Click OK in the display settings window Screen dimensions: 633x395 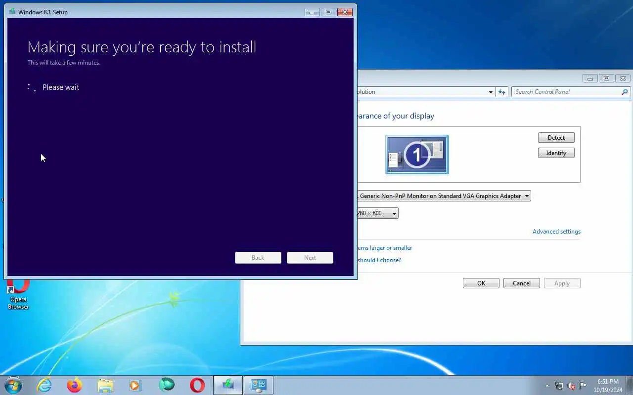pyautogui.click(x=481, y=283)
